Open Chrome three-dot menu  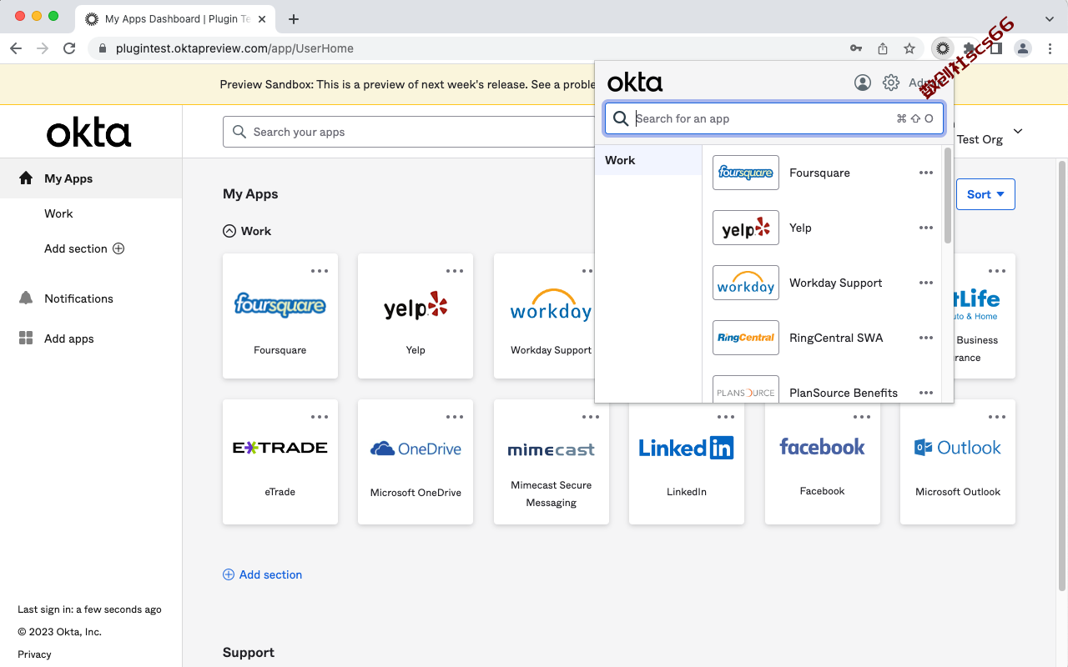point(1050,48)
